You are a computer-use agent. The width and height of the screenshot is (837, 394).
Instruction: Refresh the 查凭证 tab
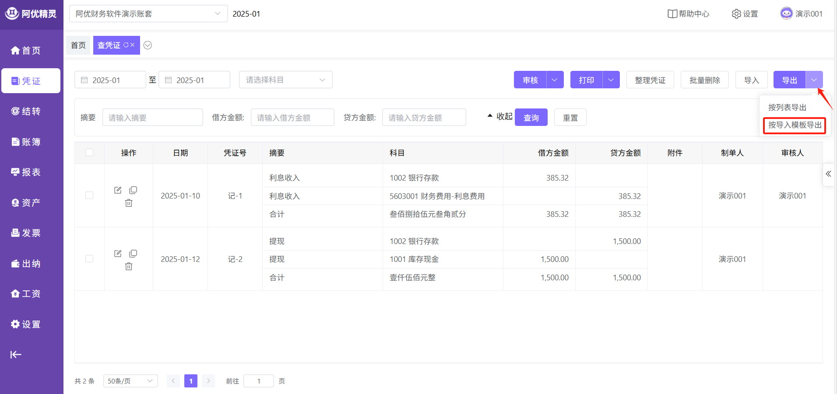[126, 45]
